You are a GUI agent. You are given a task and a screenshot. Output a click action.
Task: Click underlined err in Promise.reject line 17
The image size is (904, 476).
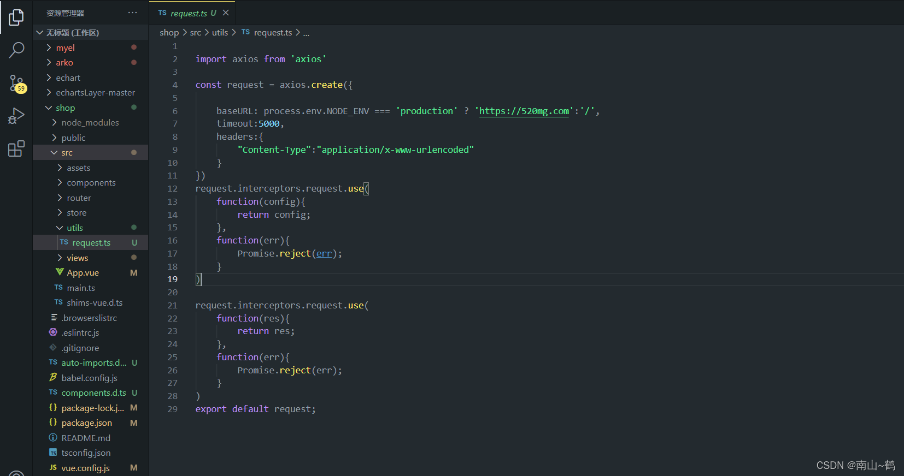324,253
